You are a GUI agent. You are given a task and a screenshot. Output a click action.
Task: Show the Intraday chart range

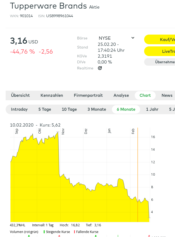click(19, 109)
